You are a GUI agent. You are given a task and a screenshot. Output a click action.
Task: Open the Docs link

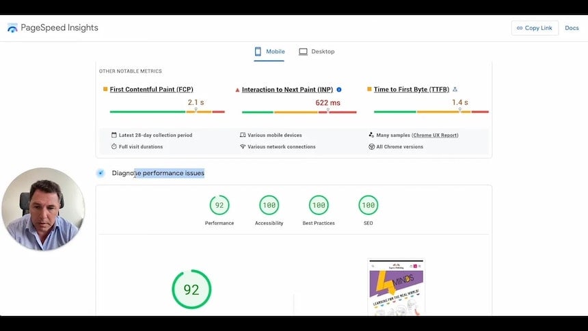pyautogui.click(x=572, y=28)
